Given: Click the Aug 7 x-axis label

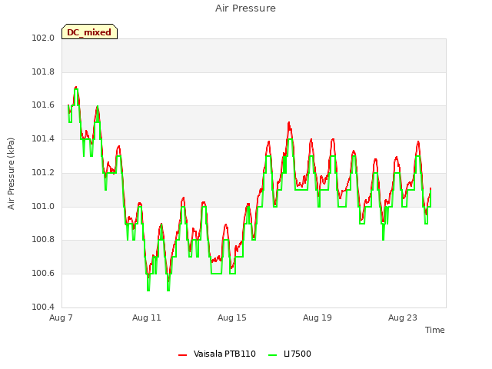Looking at the screenshot, I should pos(61,317).
